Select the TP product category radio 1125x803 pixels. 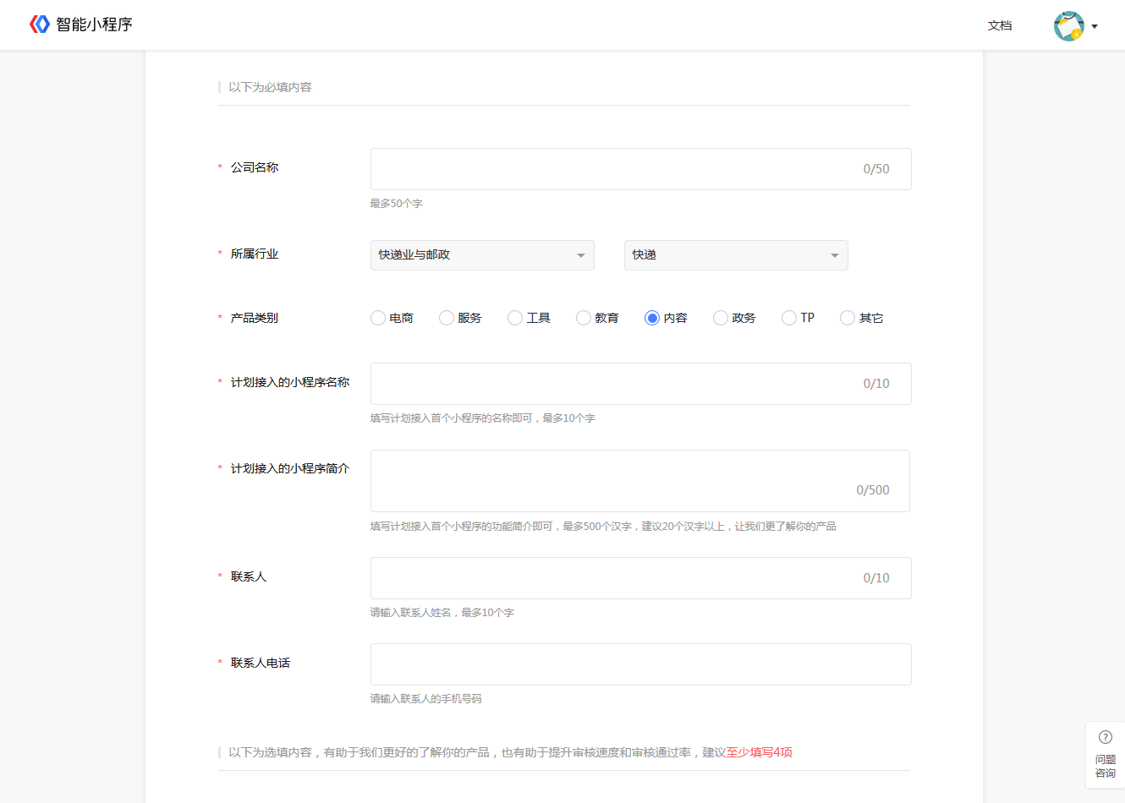pos(789,318)
